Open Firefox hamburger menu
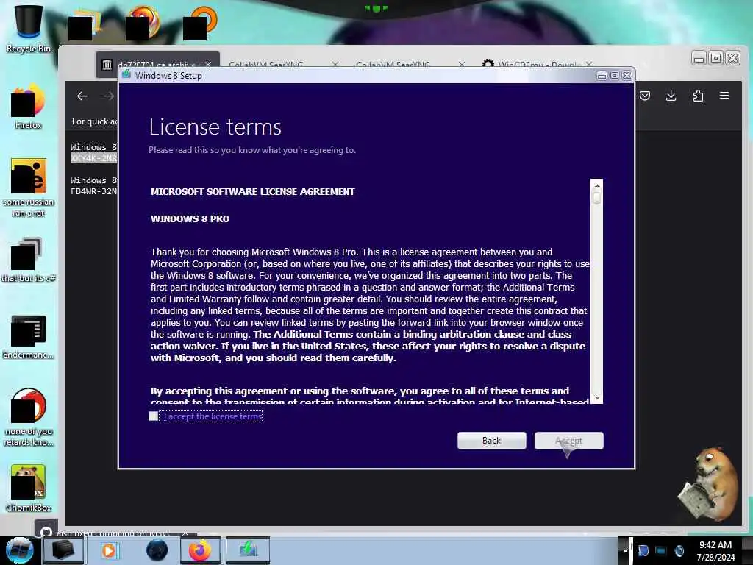 point(724,96)
